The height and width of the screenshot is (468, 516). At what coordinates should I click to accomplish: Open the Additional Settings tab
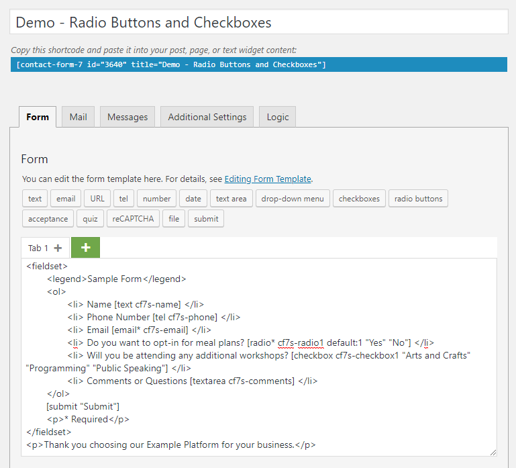point(207,117)
